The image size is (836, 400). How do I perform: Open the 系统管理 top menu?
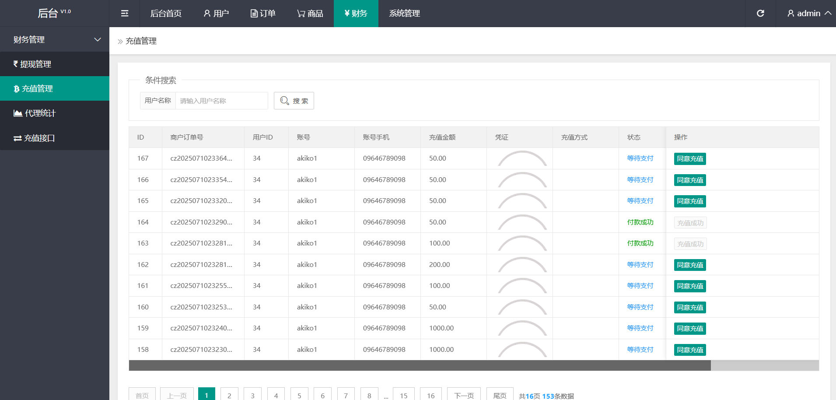coord(405,14)
